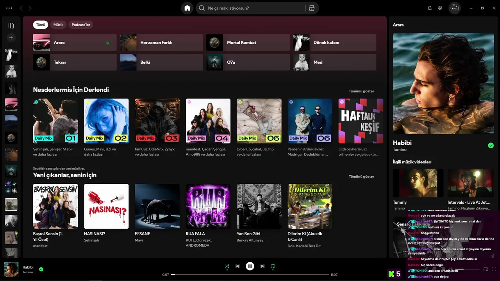Seek on the song progress bar
This screenshot has width=500, height=281.
tap(250, 275)
